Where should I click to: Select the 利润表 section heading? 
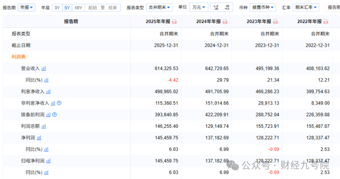(19, 57)
